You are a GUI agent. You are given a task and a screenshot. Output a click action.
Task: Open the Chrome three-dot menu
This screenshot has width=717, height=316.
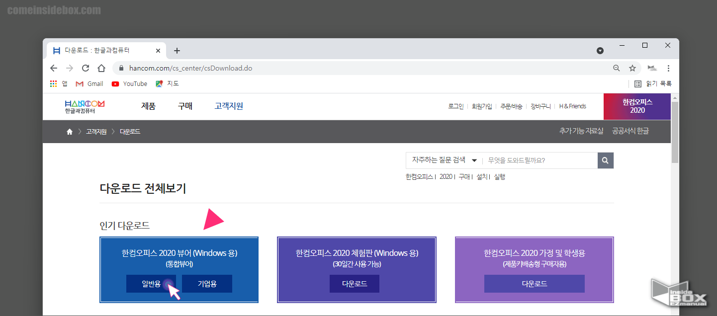[x=668, y=68]
